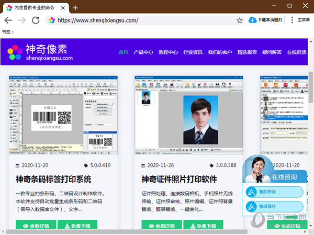314x235 pixels.
Task: Select 首页 in the navigation bar
Action: tap(124, 52)
